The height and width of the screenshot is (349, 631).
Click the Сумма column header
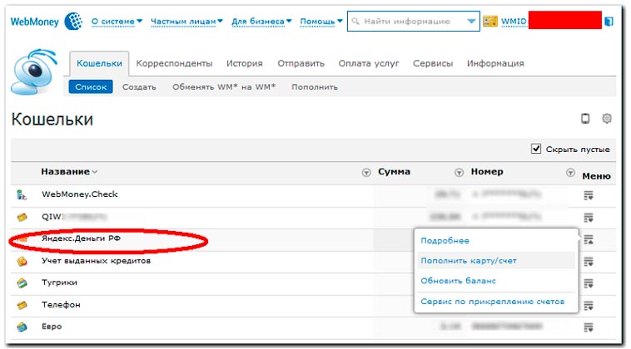[x=394, y=171]
